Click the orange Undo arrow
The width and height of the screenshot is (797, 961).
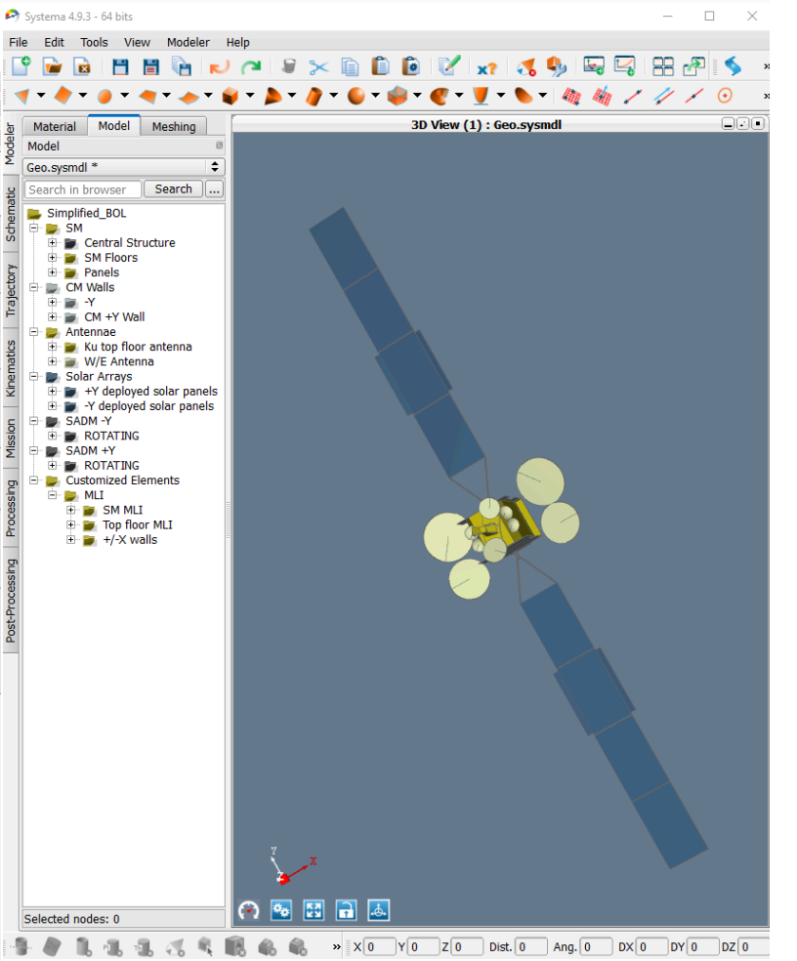(220, 66)
